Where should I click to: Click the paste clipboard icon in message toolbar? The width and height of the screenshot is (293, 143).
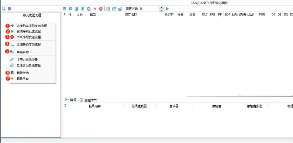tap(89, 9)
